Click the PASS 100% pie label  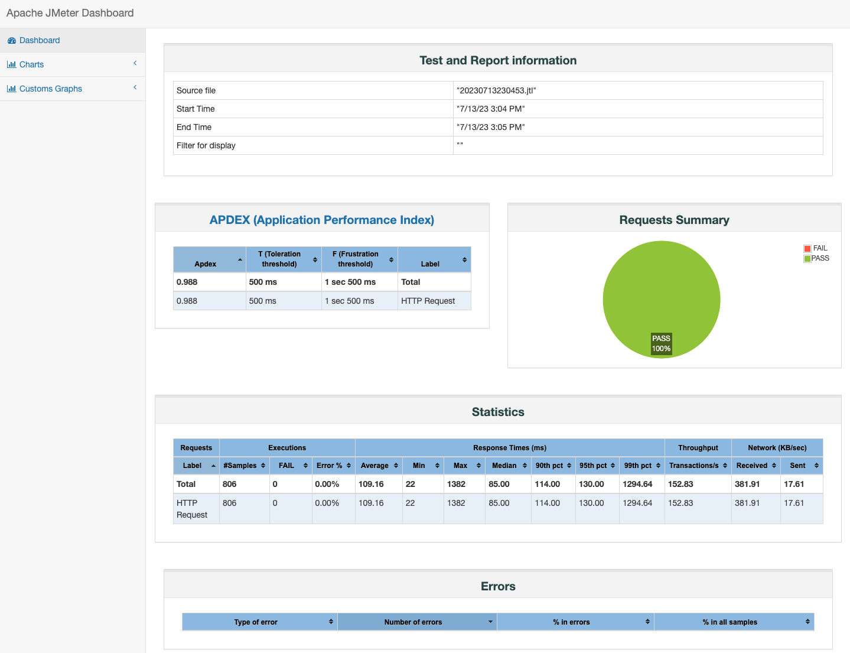[662, 343]
